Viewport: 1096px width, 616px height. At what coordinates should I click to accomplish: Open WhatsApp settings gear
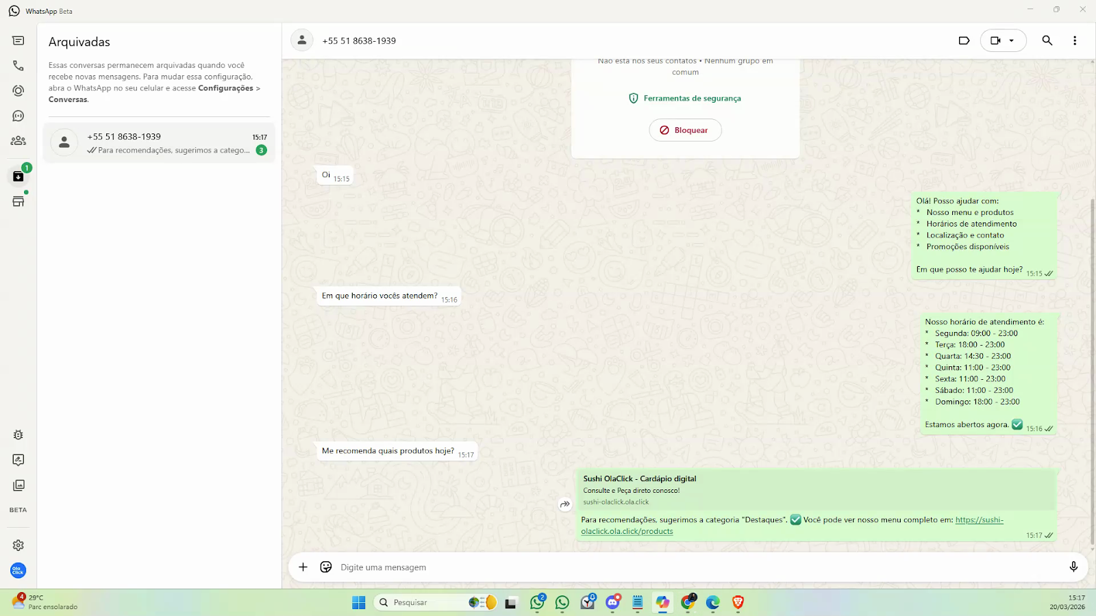[18, 546]
